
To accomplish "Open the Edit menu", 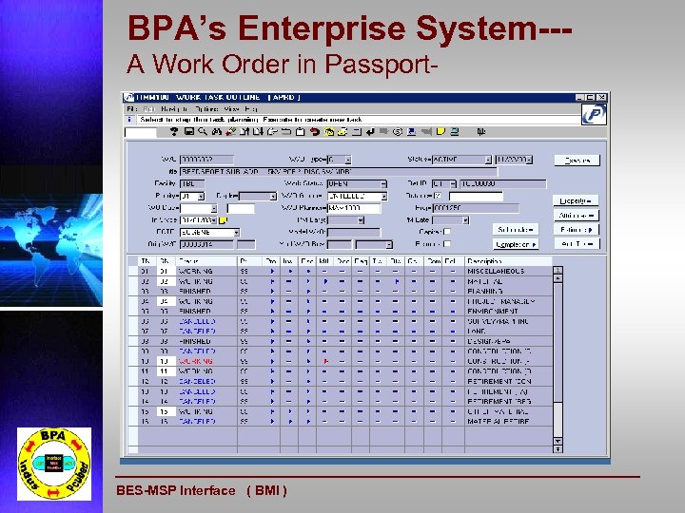I will (149, 108).
